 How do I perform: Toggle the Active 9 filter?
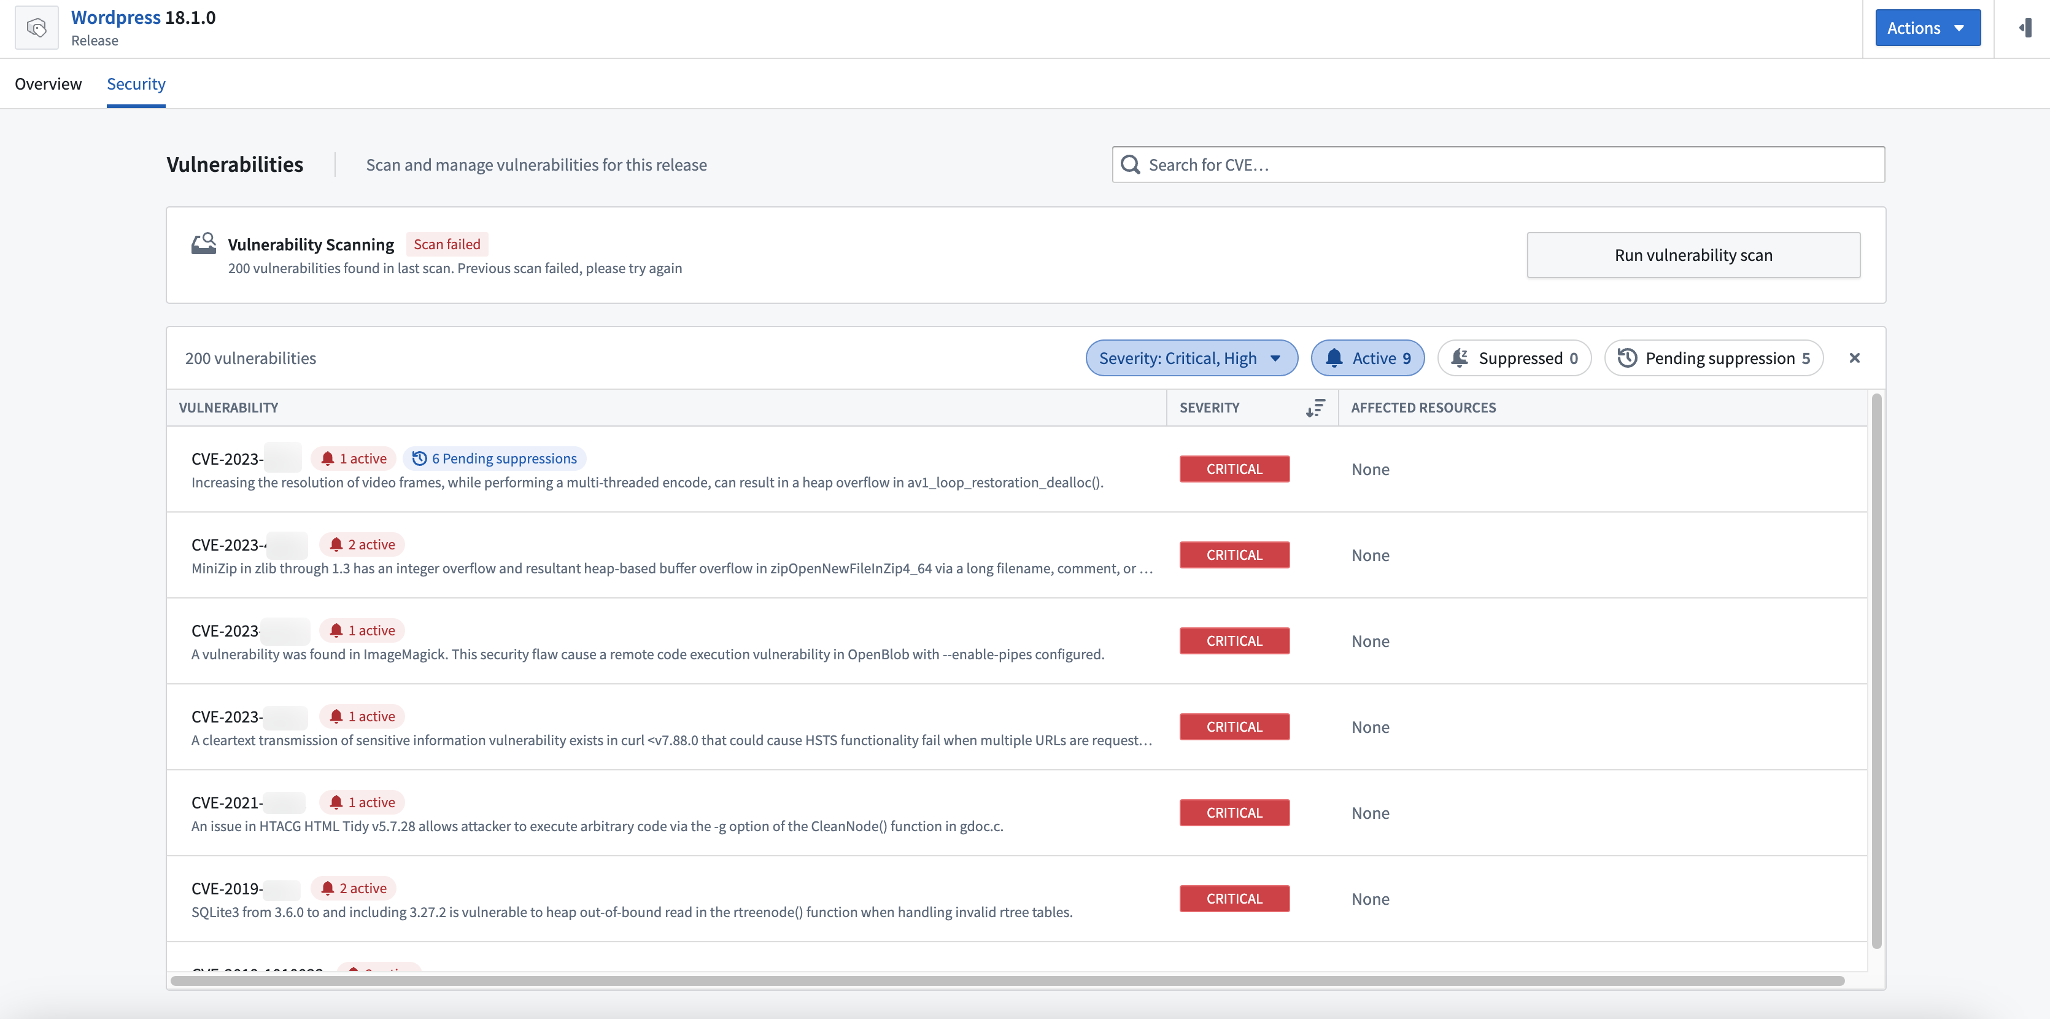click(1367, 358)
